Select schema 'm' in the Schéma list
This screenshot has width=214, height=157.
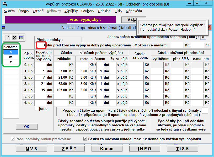pos(11,57)
